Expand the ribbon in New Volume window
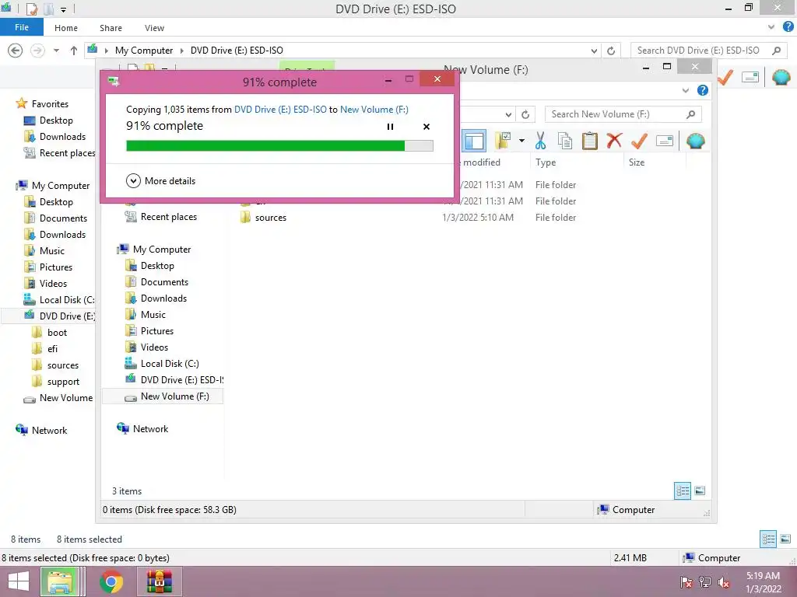797x597 pixels. (685, 90)
